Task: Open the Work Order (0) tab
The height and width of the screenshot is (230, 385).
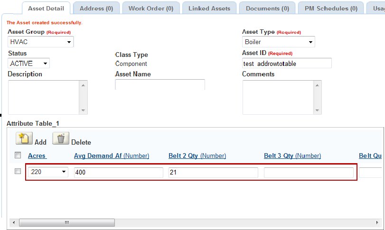Action: [x=151, y=9]
